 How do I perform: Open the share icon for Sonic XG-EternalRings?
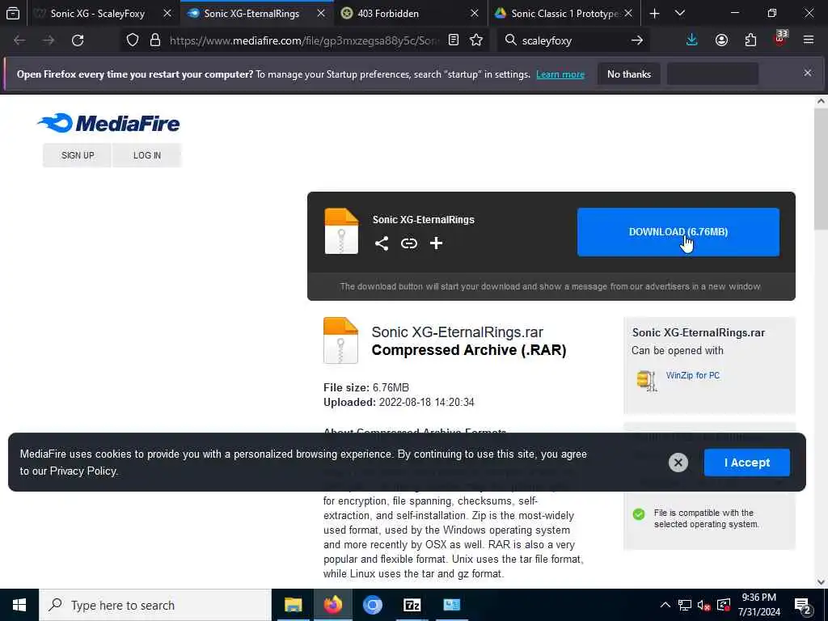click(x=382, y=243)
